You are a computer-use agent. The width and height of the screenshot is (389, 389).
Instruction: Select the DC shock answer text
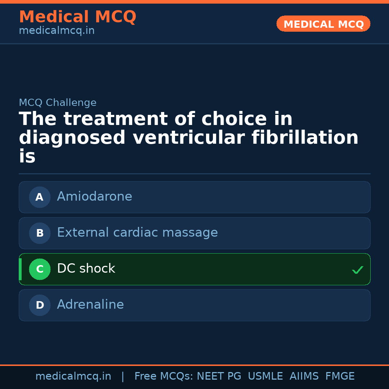tap(86, 269)
